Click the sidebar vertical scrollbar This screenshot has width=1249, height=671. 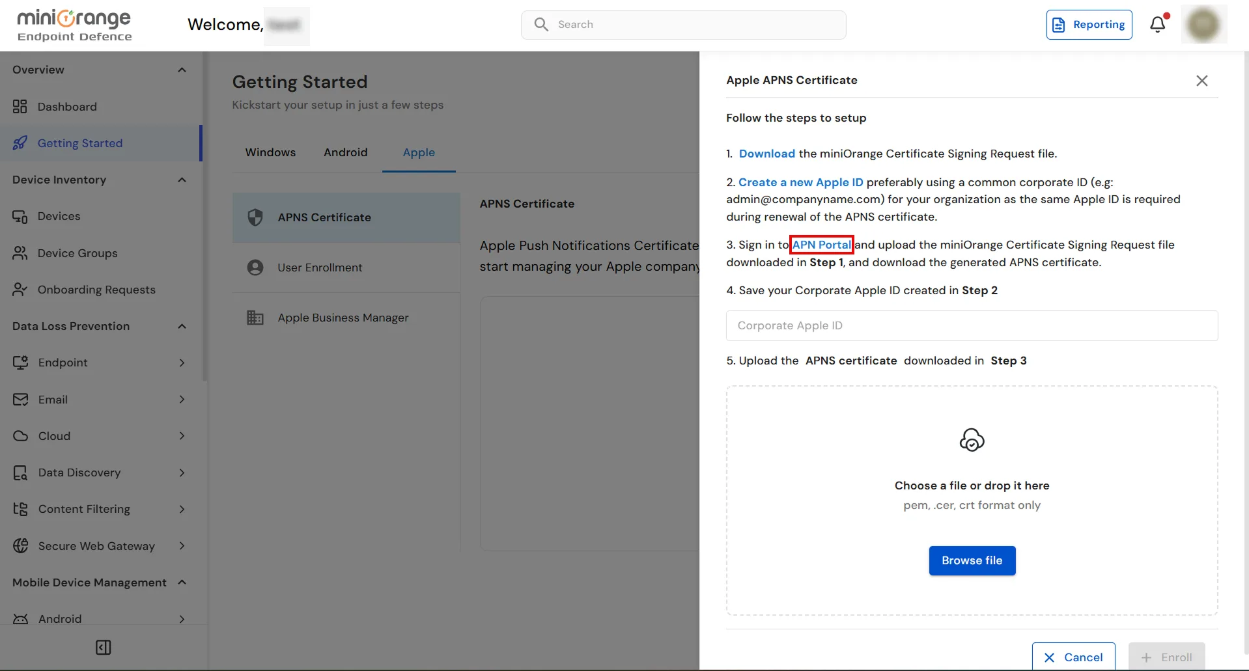click(205, 216)
